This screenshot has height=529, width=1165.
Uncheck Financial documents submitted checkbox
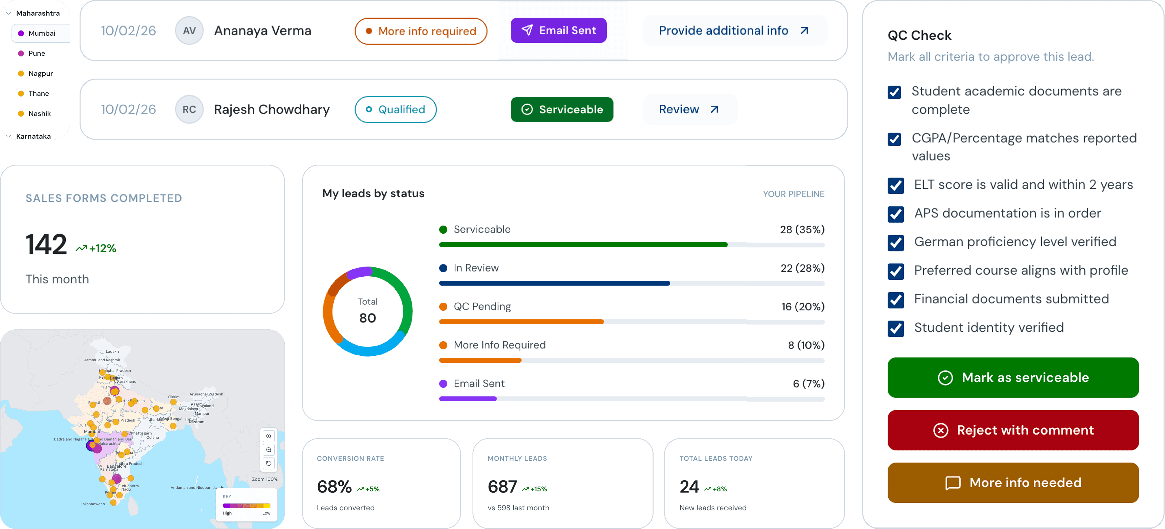coord(895,300)
